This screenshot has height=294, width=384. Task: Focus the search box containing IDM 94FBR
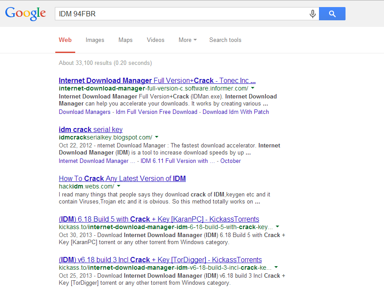187,14
